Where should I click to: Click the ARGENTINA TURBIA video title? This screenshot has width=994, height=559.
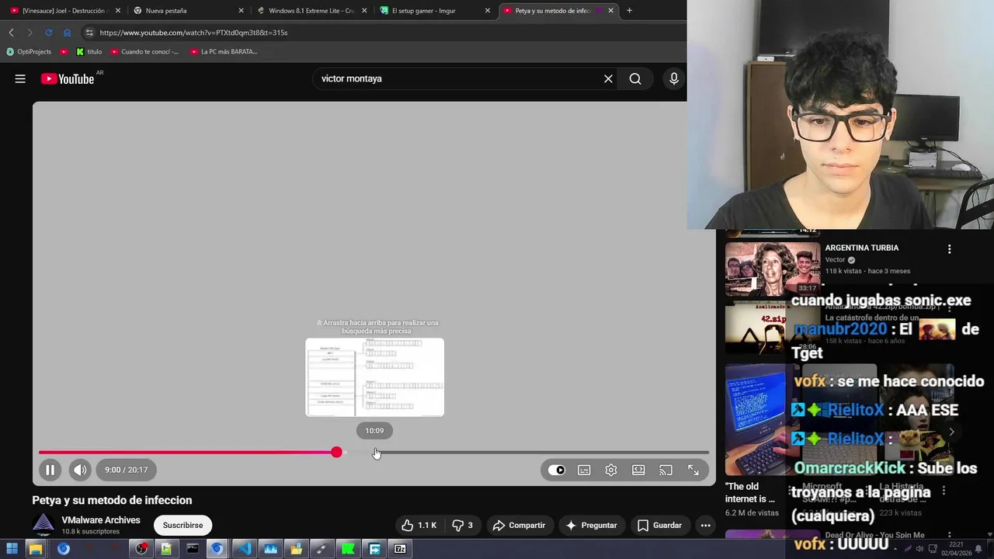coord(862,248)
